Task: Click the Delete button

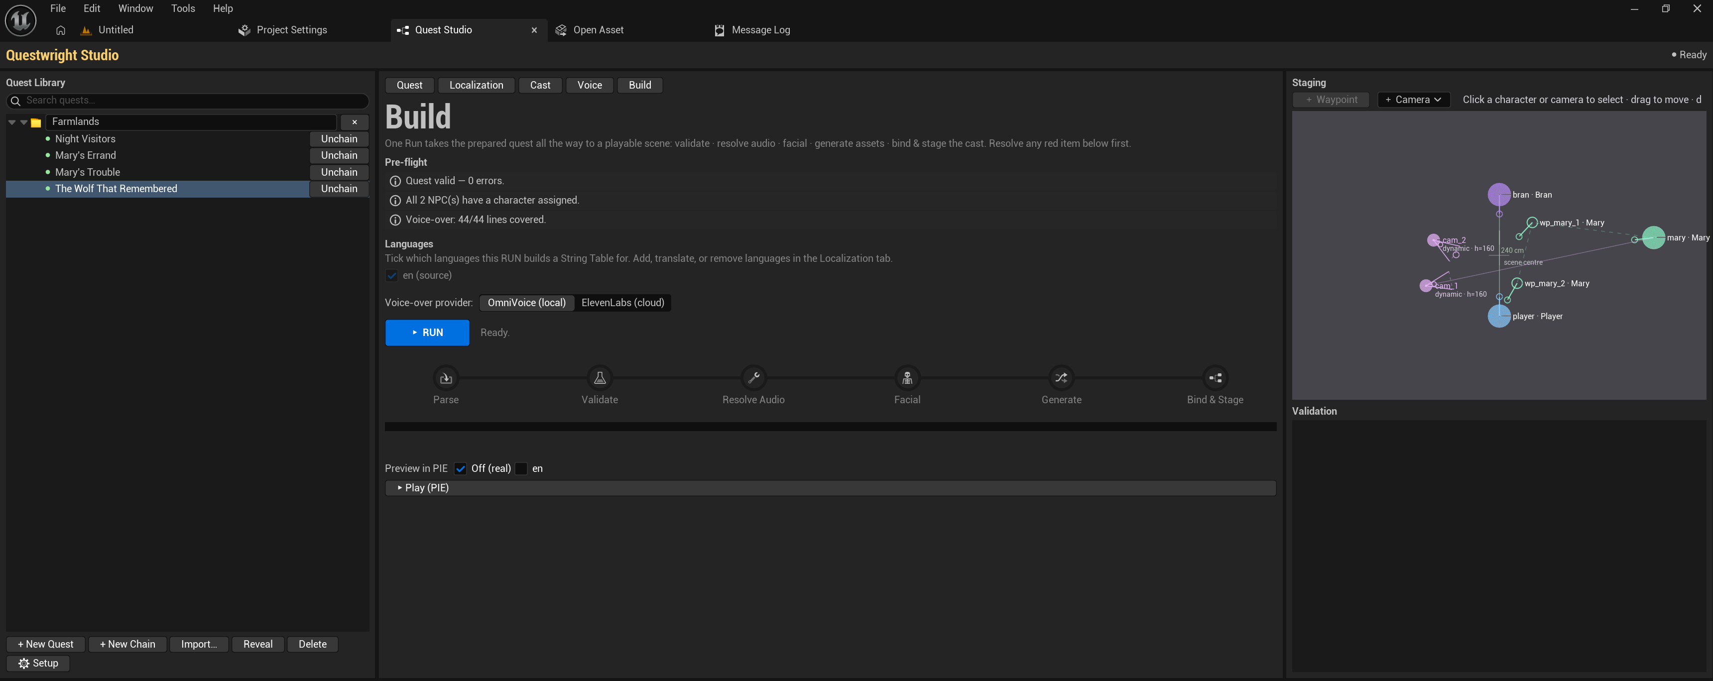Action: 313,644
